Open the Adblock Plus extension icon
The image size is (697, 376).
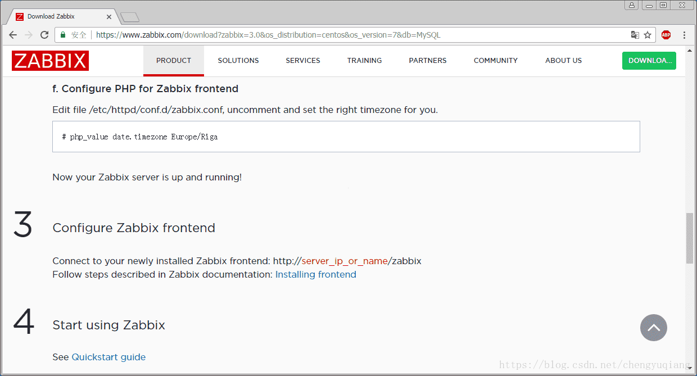coord(666,35)
